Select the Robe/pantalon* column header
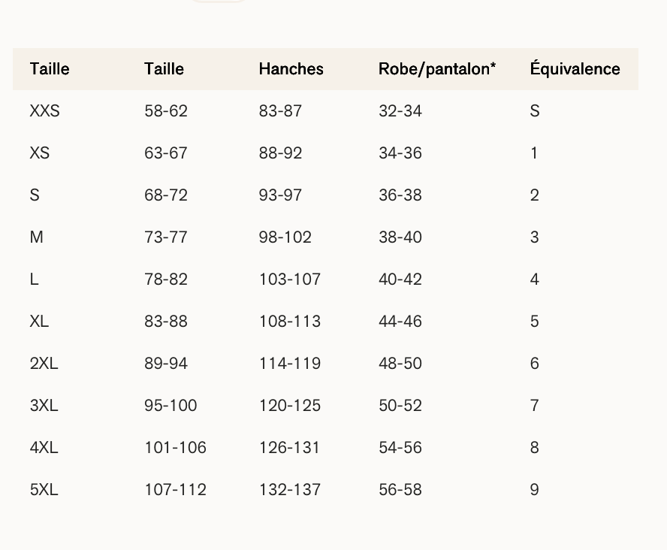The image size is (667, 550). [436, 69]
